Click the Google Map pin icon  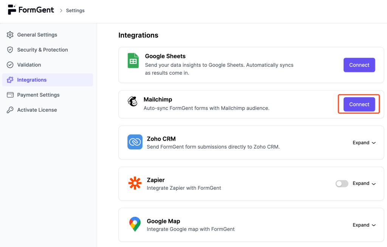point(135,224)
